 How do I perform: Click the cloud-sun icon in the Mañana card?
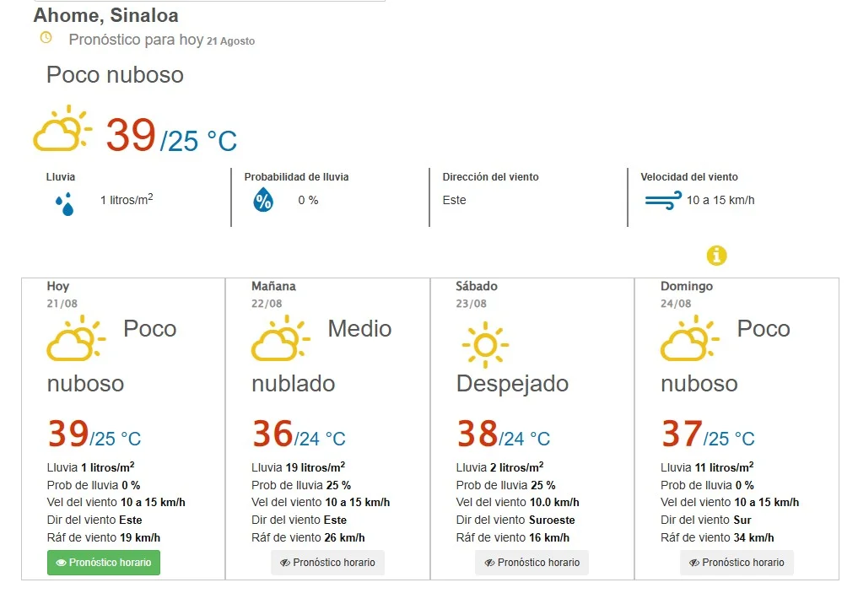pos(281,338)
